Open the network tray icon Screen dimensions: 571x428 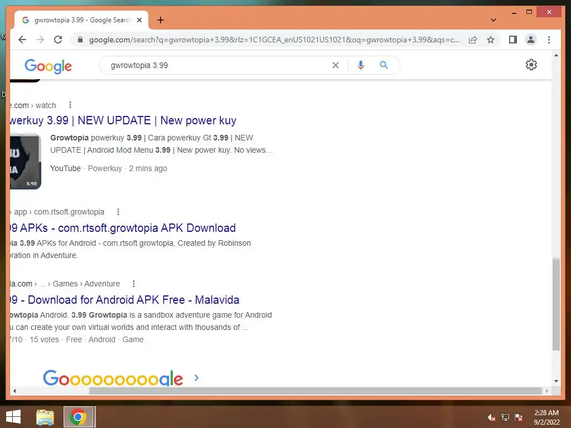(505, 417)
